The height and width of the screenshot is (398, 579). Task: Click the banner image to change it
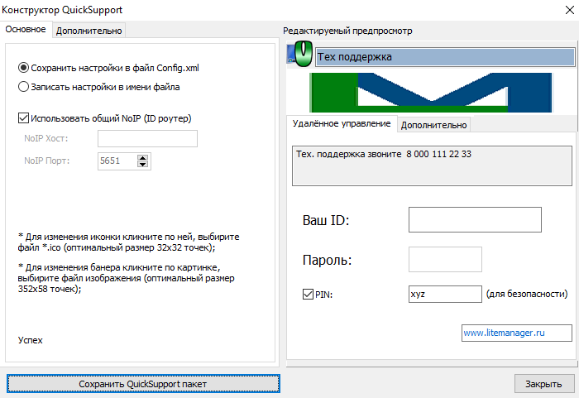431,93
